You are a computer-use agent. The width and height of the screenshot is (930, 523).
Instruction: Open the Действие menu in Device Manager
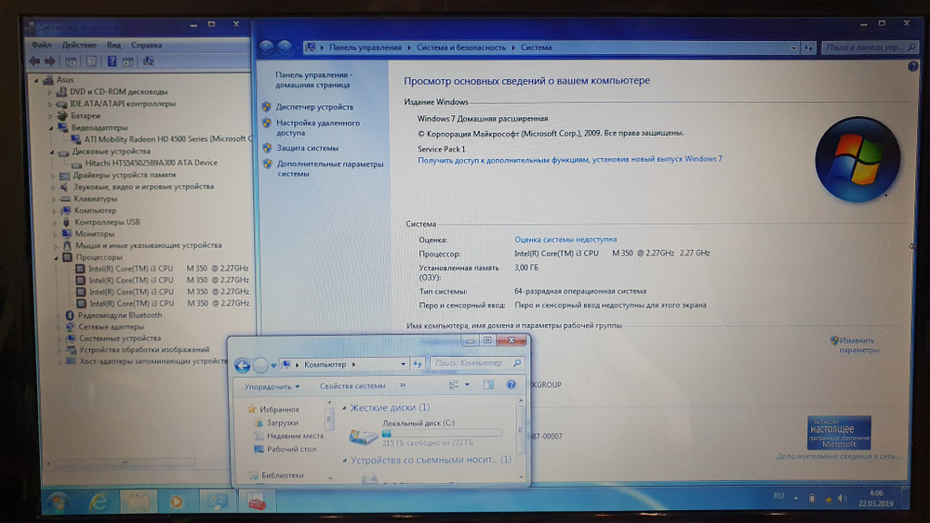(80, 45)
